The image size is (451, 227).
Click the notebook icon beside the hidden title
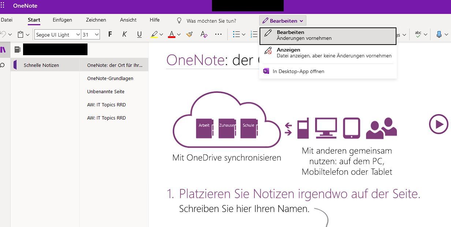[x=17, y=49]
